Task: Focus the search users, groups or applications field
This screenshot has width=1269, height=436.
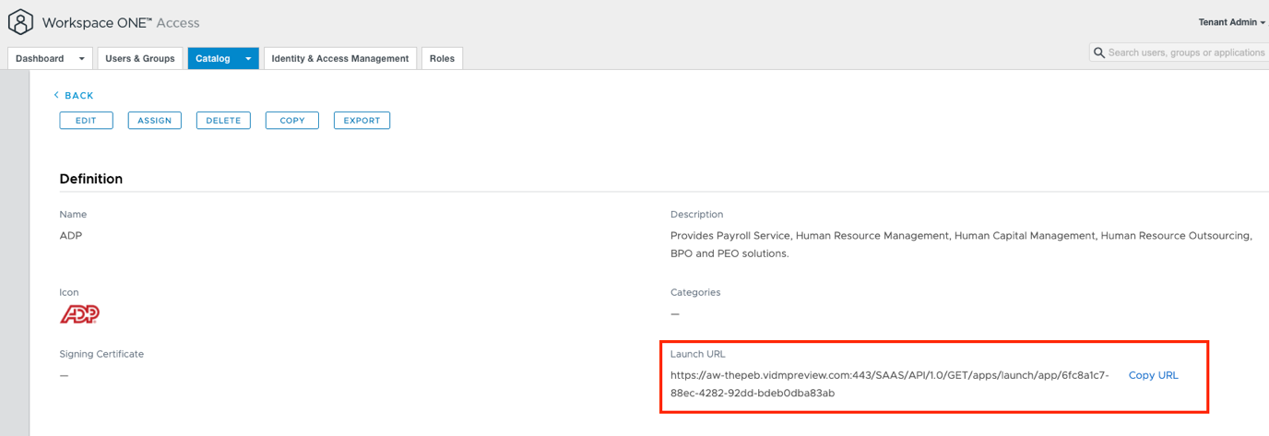Action: click(1185, 53)
